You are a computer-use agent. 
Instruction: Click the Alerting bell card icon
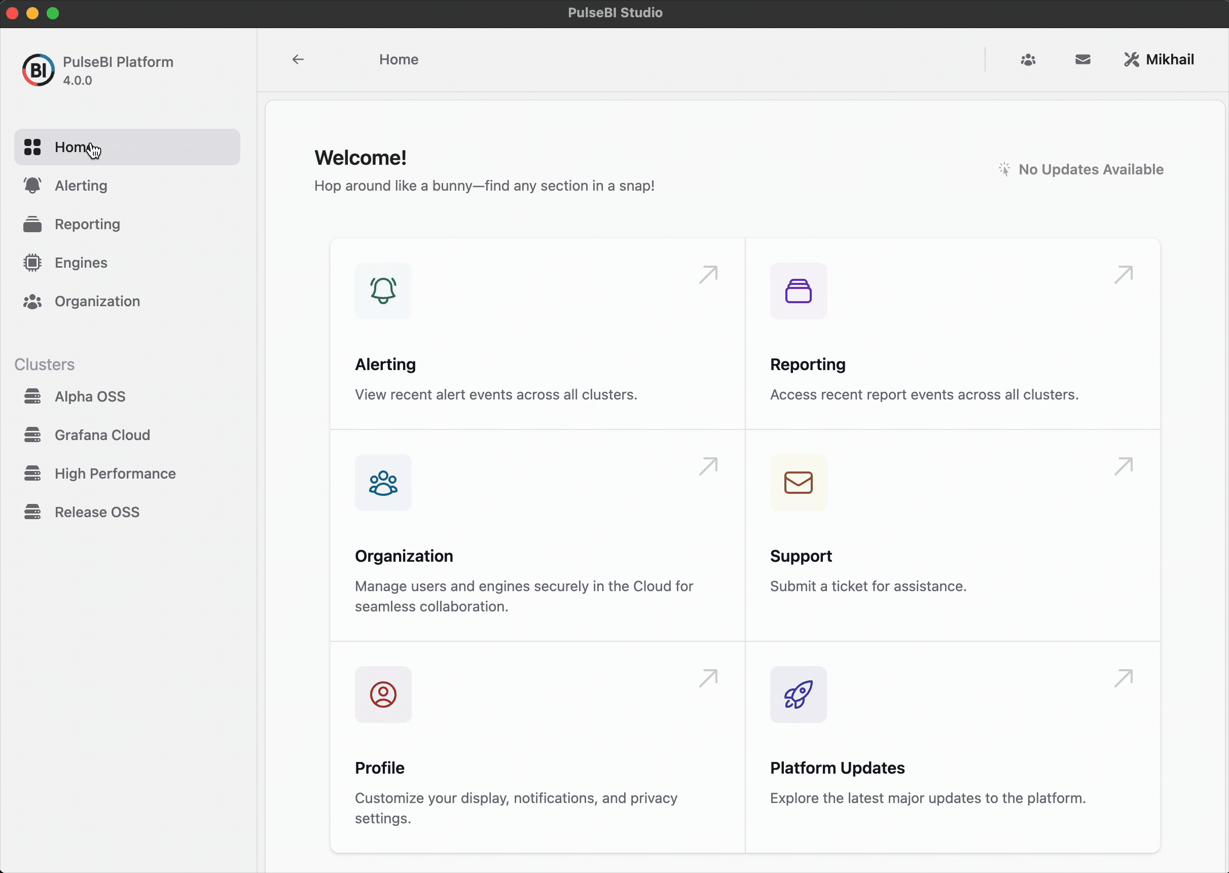tap(383, 291)
